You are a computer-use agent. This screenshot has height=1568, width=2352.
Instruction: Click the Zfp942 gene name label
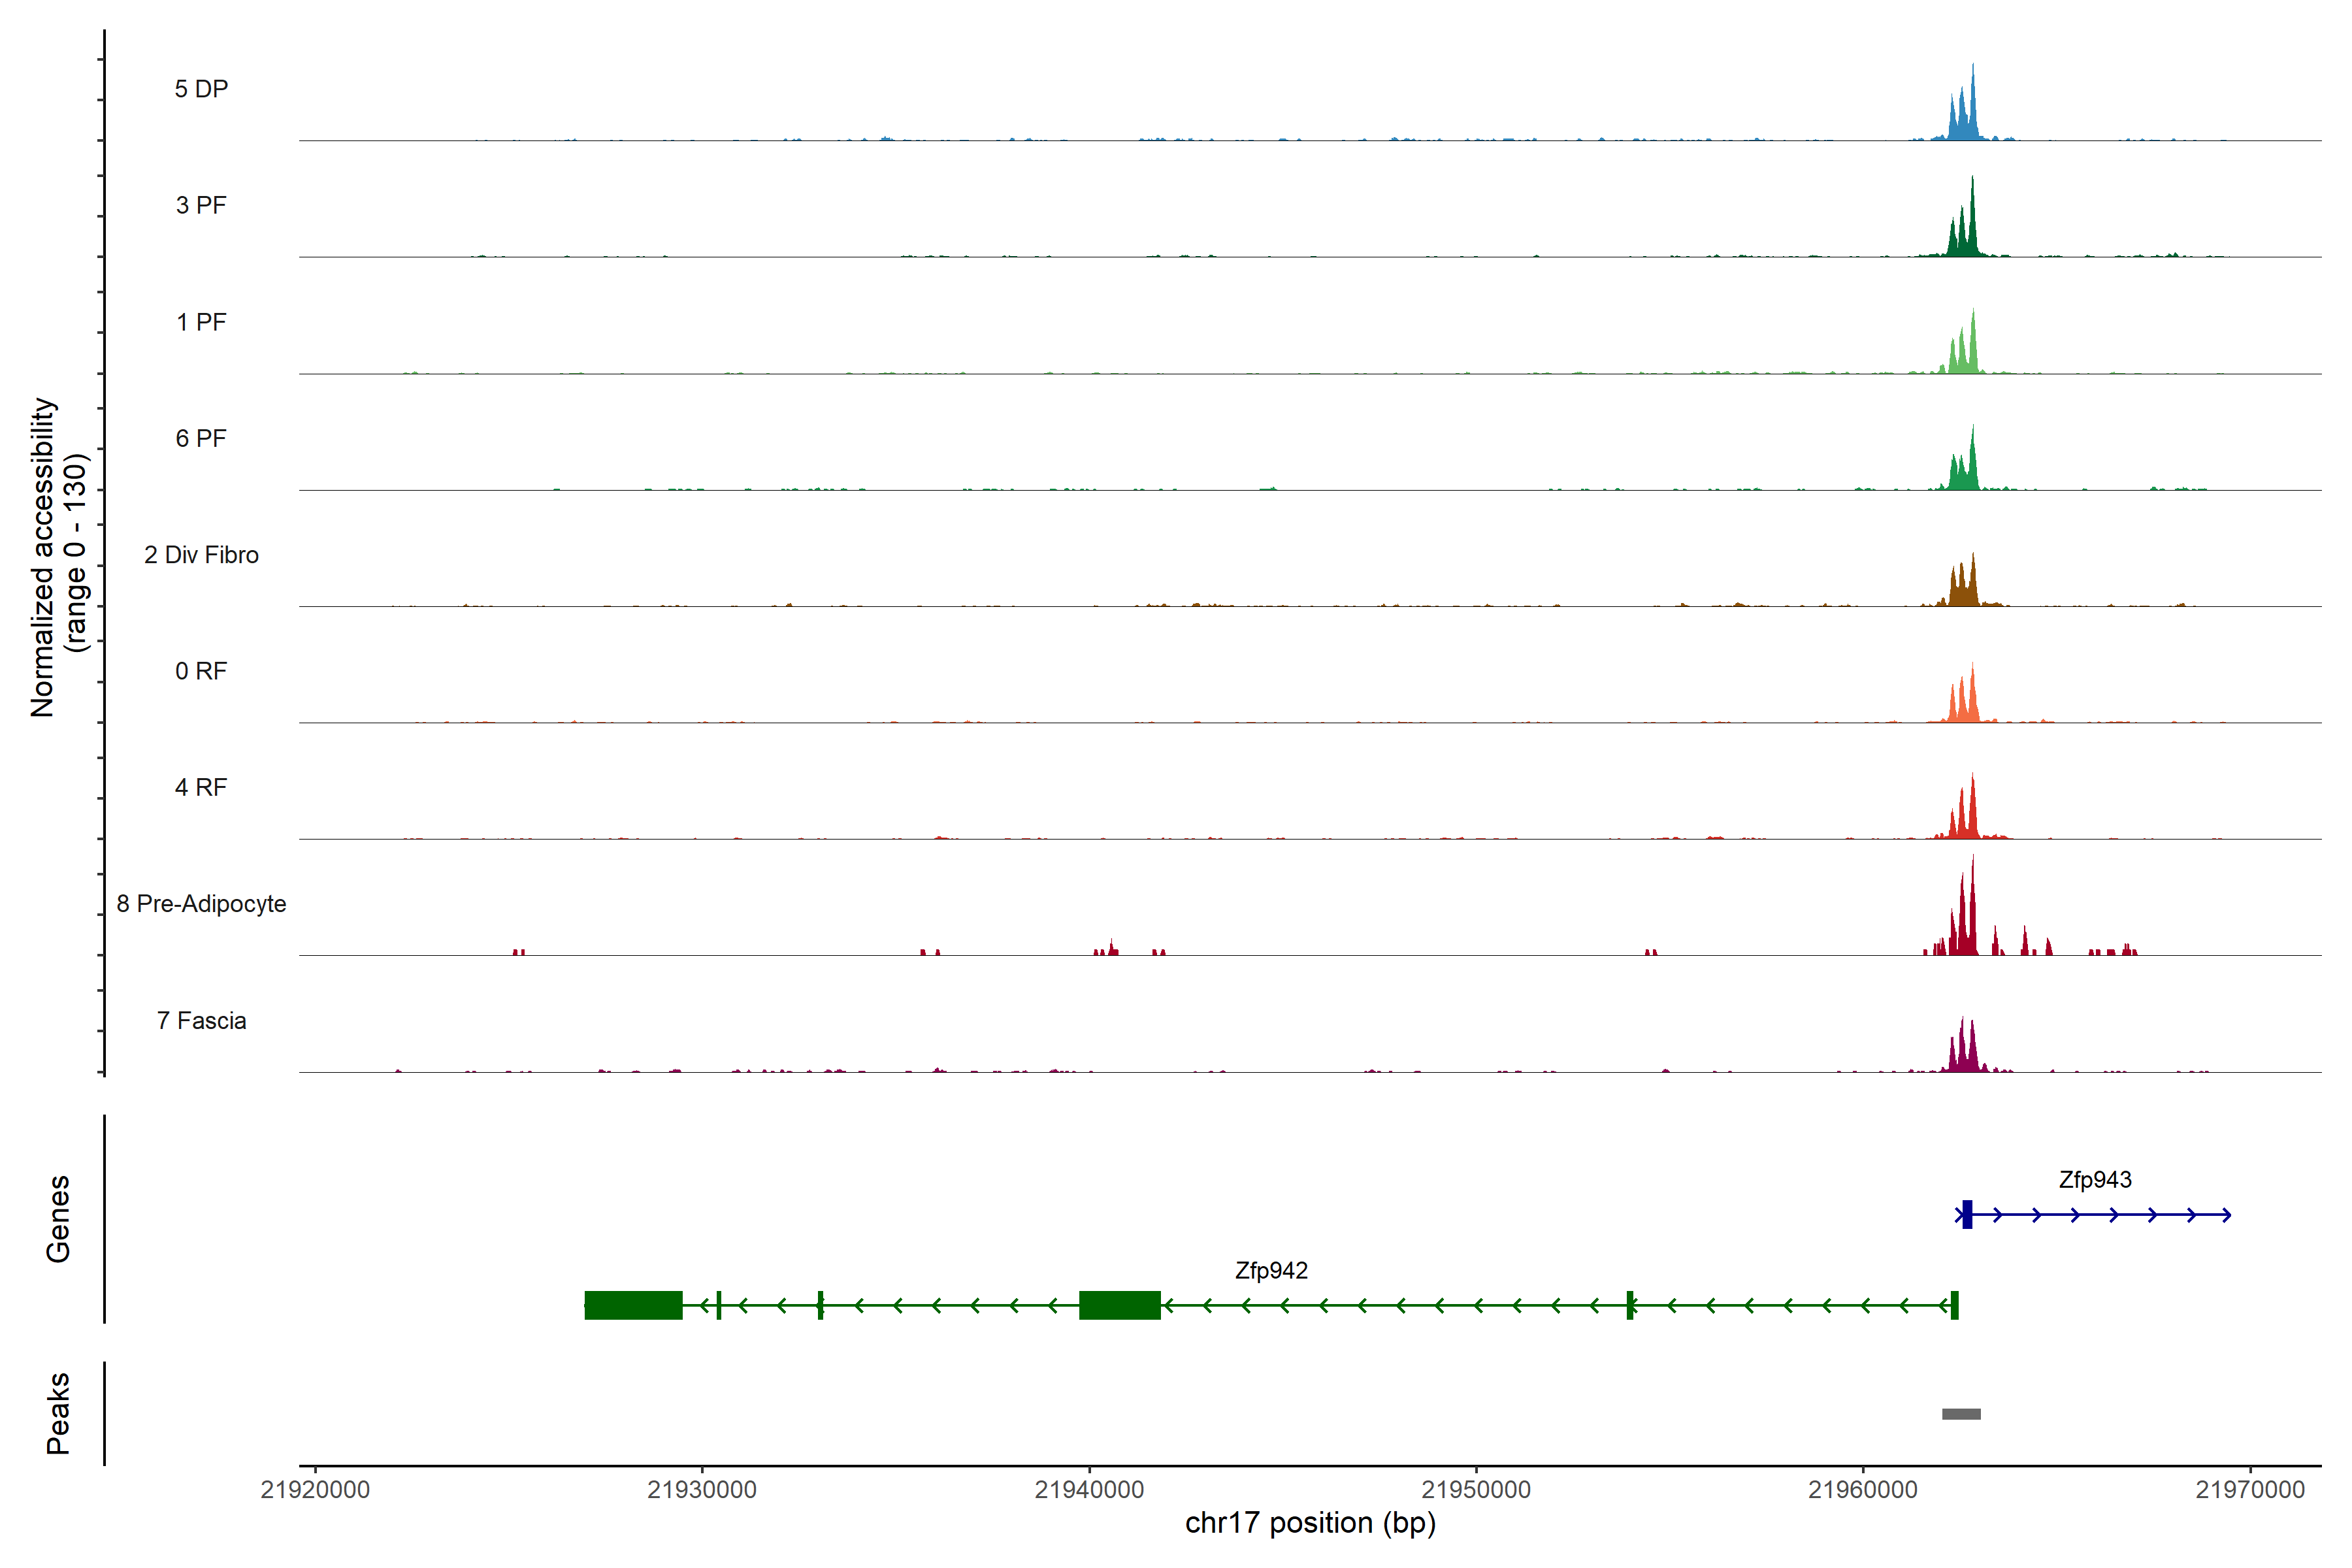[x=1271, y=1270]
